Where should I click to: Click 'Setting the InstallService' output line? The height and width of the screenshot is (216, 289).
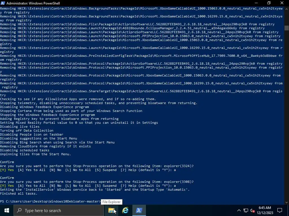pos(95,190)
